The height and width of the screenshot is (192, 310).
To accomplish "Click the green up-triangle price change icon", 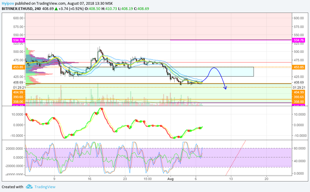I will coord(56,9).
